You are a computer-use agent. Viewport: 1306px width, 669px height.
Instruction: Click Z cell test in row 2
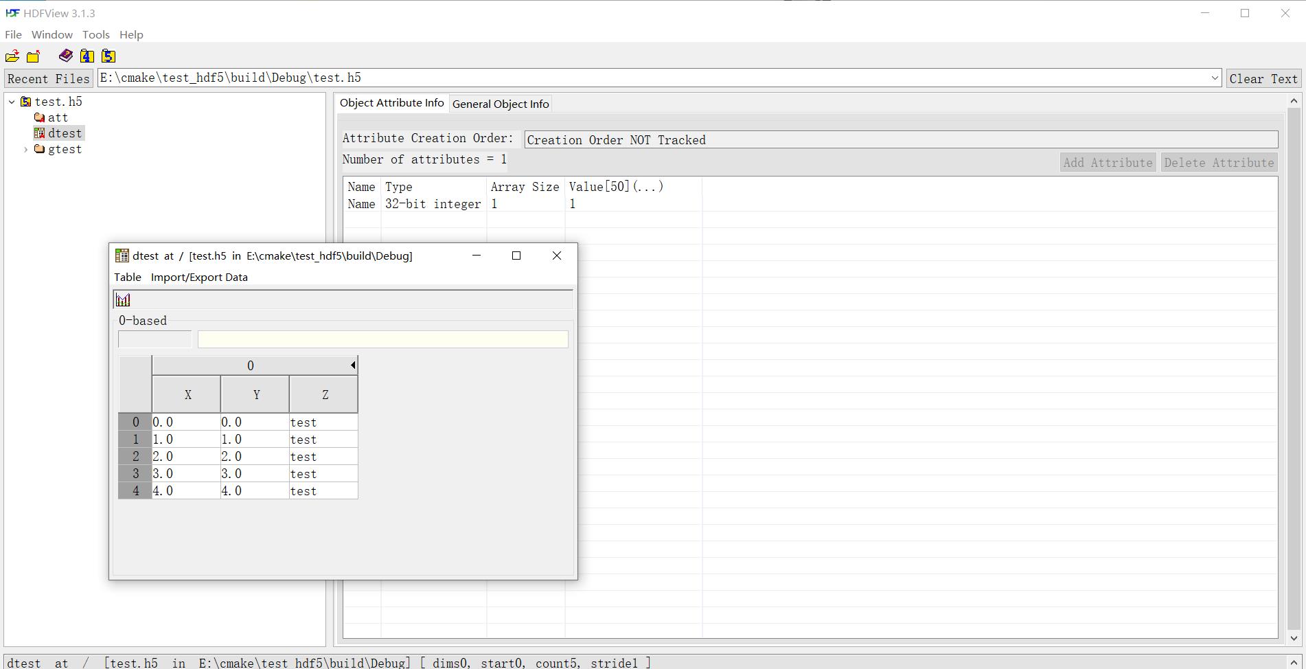(323, 456)
